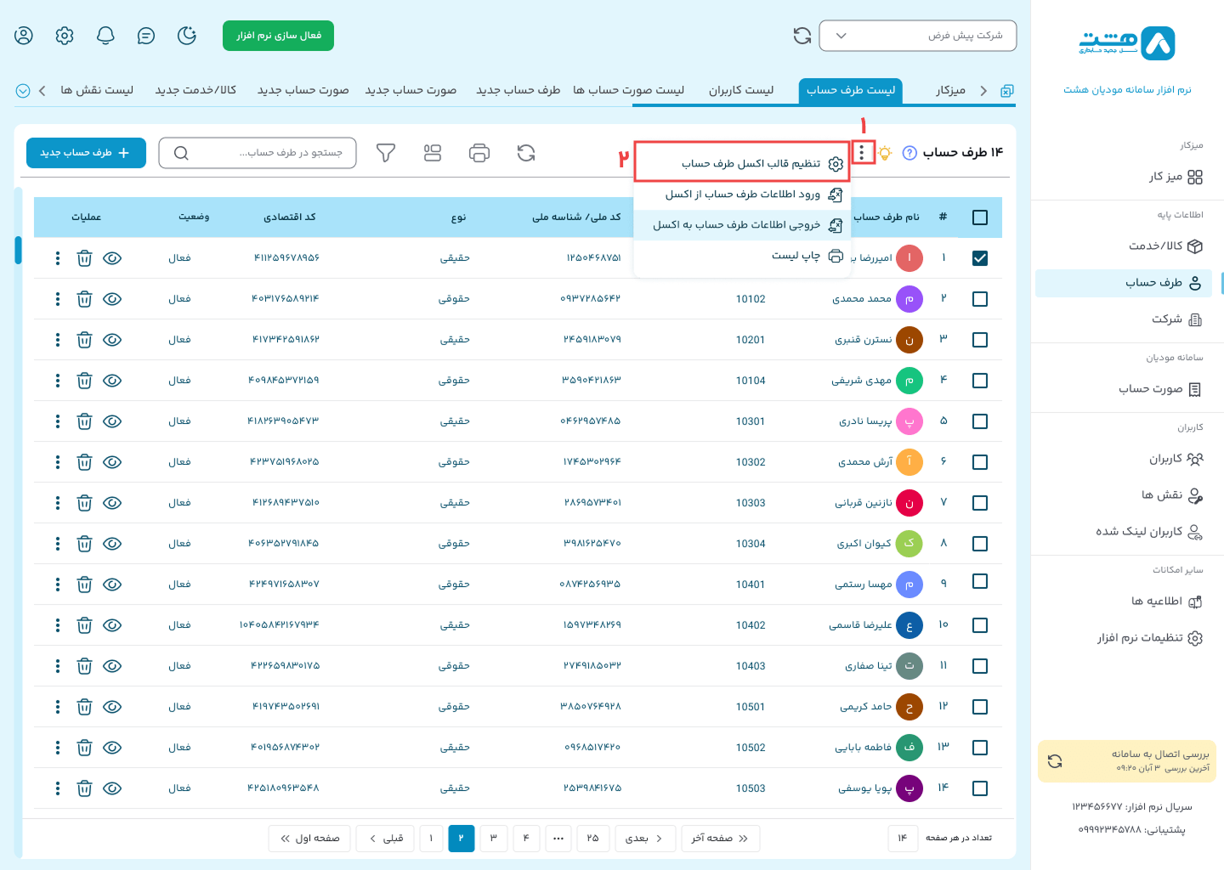Open row actions menu for مهدی شریفی
The image size is (1224, 870).
(x=58, y=381)
